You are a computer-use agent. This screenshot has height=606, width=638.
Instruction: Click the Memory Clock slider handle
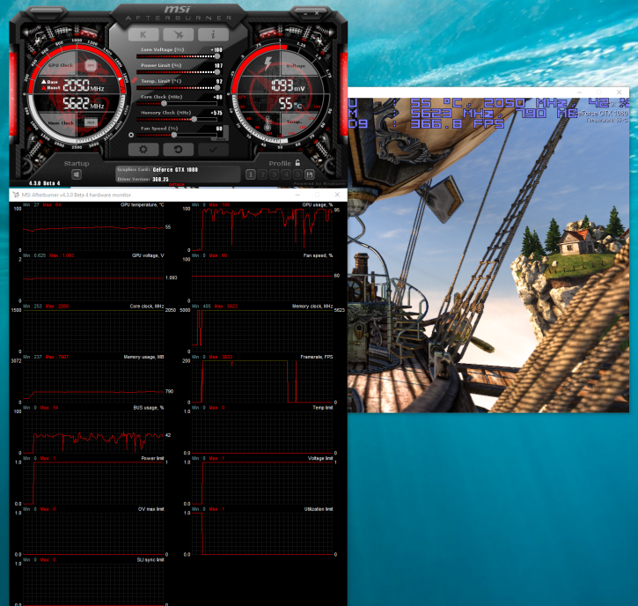pyautogui.click(x=194, y=119)
